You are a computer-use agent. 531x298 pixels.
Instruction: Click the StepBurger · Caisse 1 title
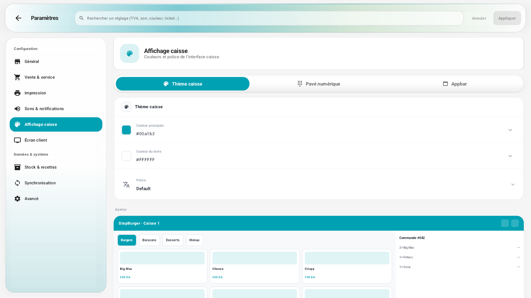tap(139, 224)
